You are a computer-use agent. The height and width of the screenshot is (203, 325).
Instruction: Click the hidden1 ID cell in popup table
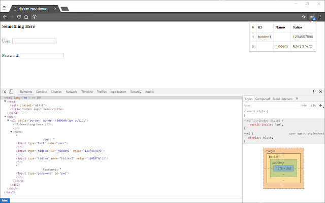click(x=265, y=37)
